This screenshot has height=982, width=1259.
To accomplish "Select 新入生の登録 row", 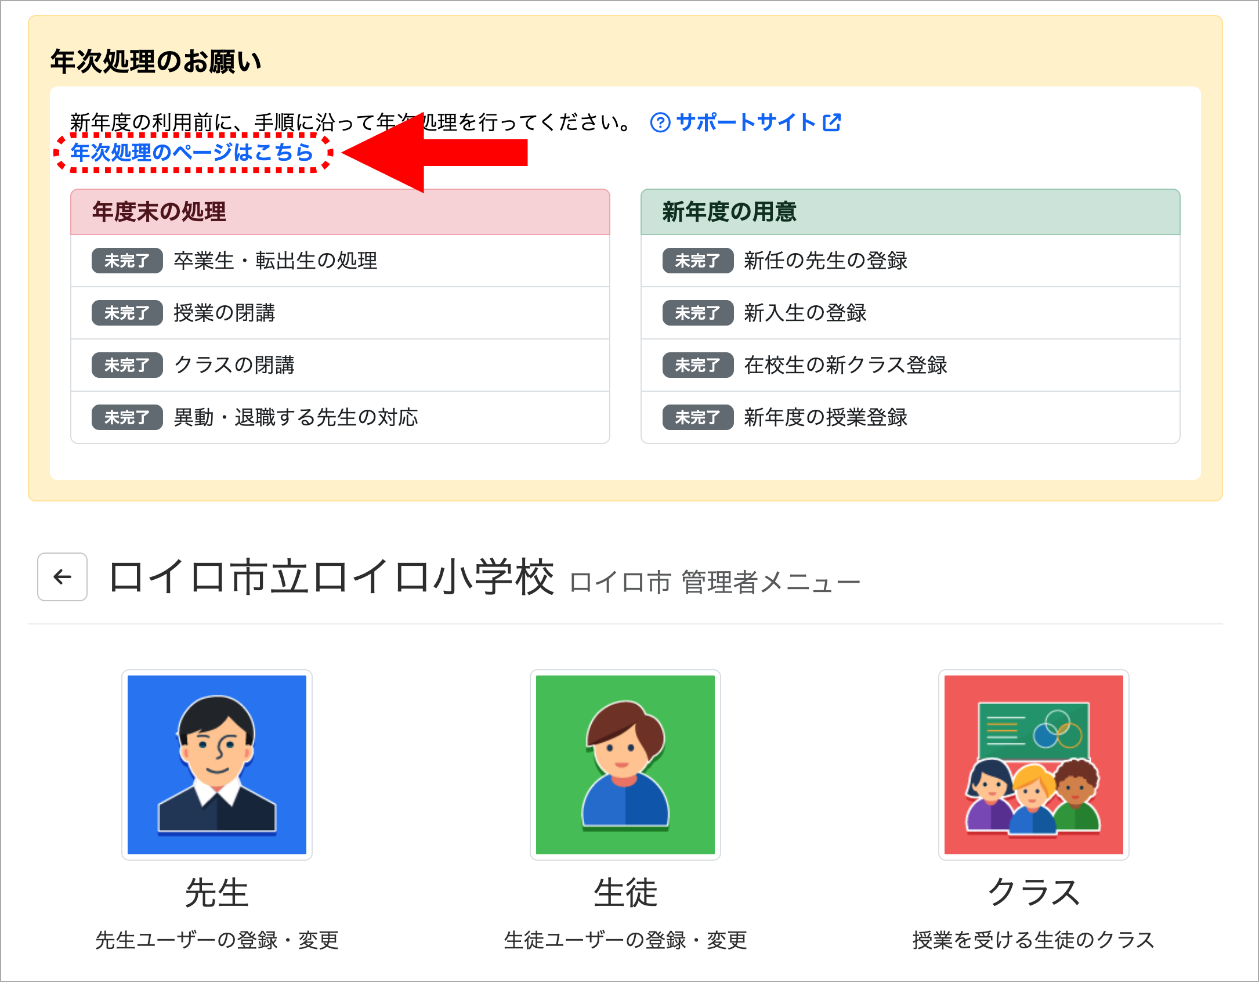I will [x=805, y=313].
